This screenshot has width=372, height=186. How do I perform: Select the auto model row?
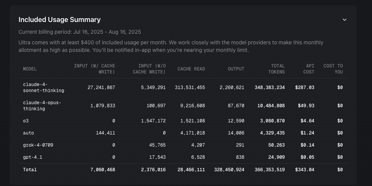(29, 133)
